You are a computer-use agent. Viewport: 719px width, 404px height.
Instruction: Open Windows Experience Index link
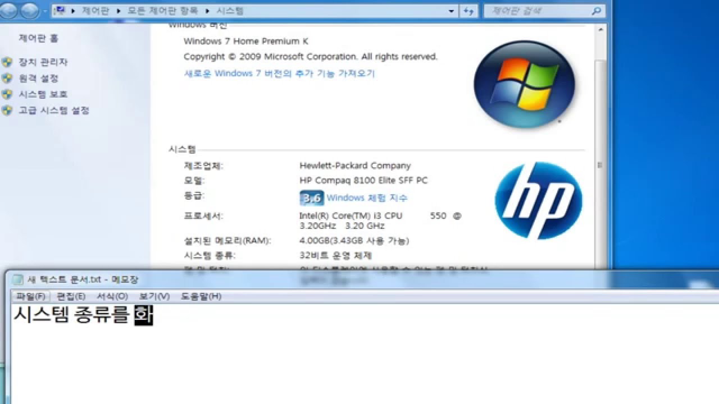[x=367, y=198]
